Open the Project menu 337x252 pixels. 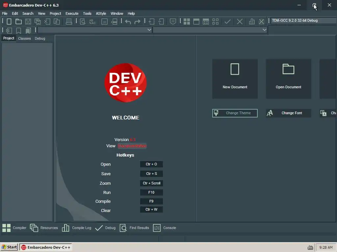55,13
